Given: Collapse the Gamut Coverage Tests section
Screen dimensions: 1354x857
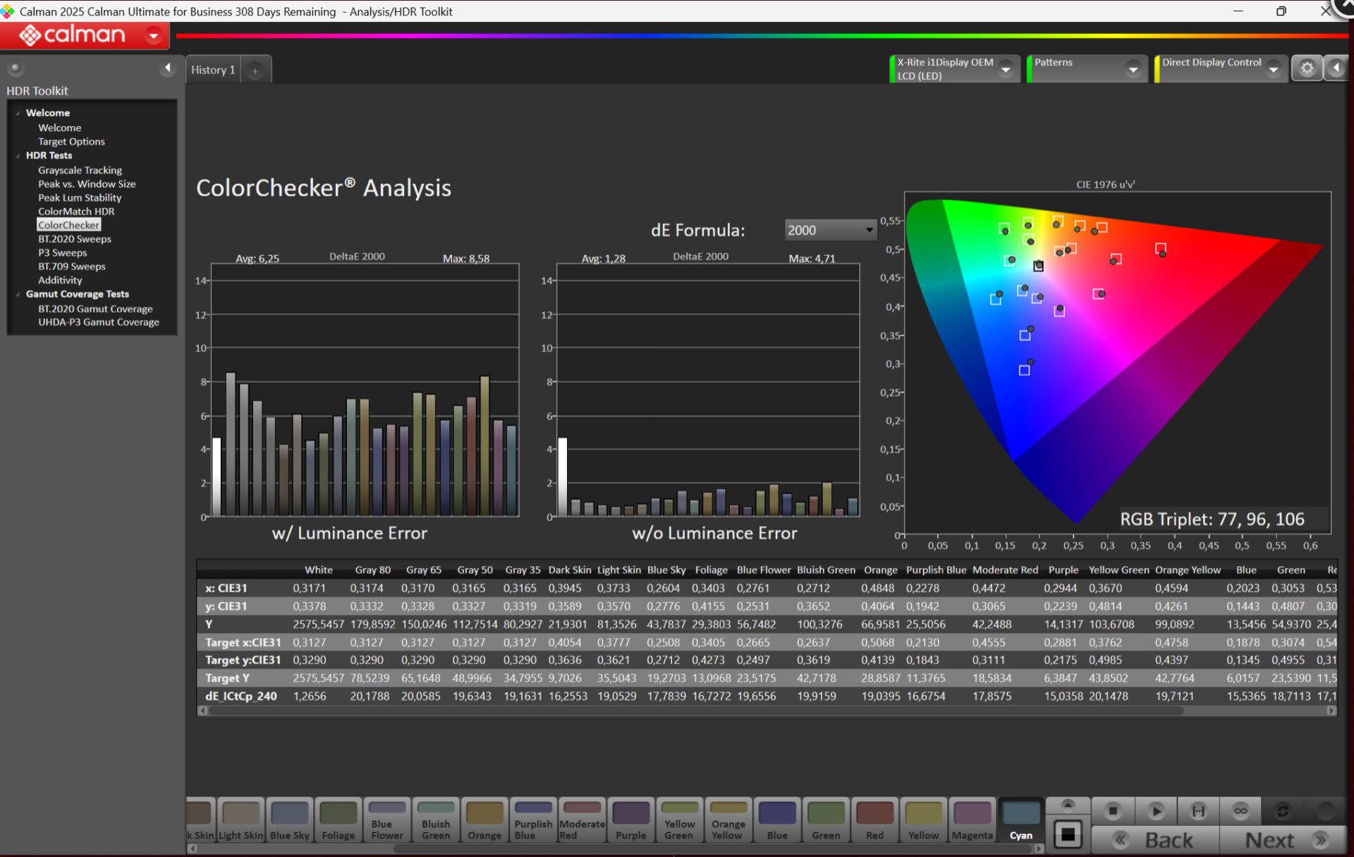Looking at the screenshot, I should tap(18, 295).
